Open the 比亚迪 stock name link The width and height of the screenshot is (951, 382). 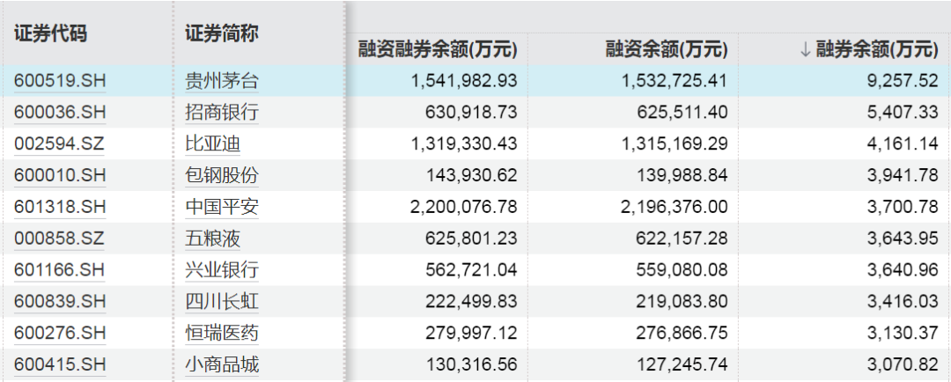click(x=213, y=143)
